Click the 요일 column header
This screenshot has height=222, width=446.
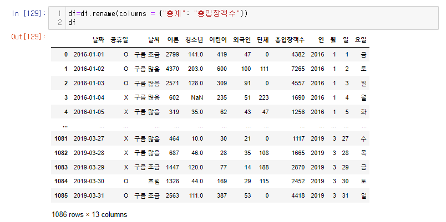click(361, 40)
